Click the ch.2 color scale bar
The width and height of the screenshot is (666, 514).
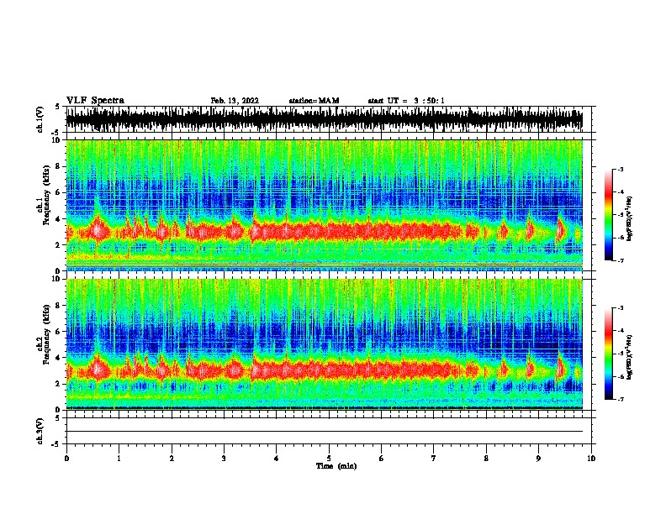pos(609,354)
